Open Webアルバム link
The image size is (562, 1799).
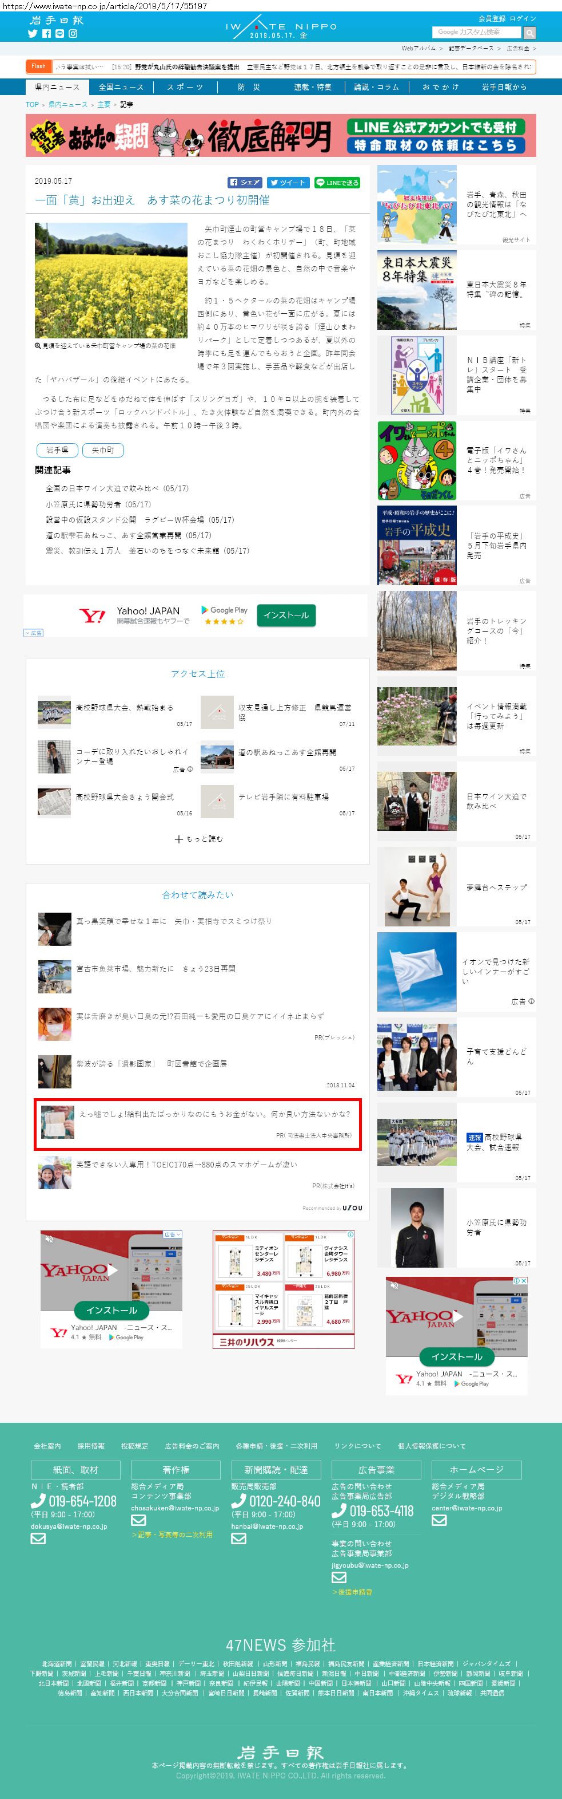point(418,48)
